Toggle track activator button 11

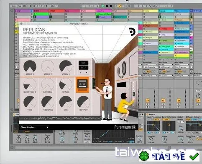click(163, 101)
